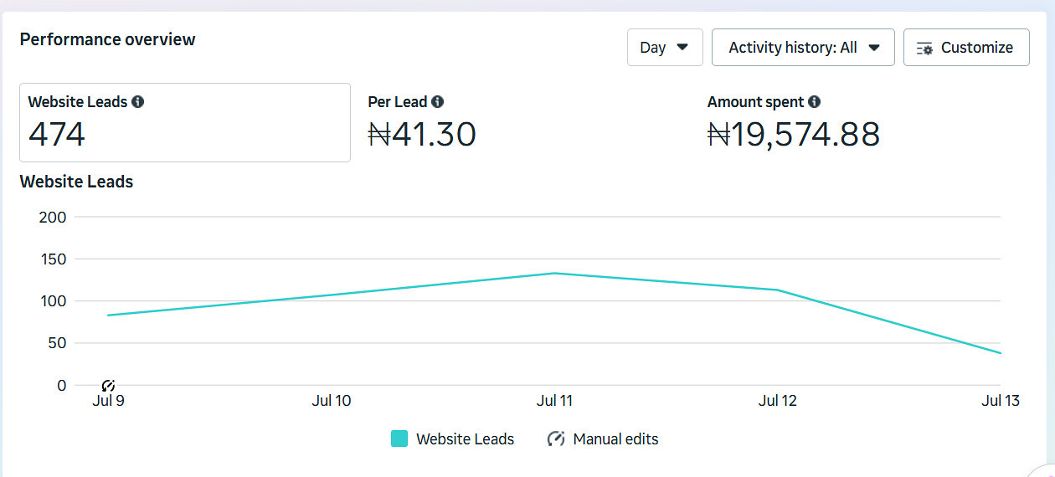Show info tooltip for Website Leads
Screen dimensions: 1055x477
138,102
